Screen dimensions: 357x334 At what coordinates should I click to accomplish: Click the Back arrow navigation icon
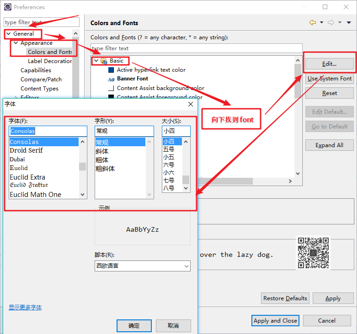(313, 22)
